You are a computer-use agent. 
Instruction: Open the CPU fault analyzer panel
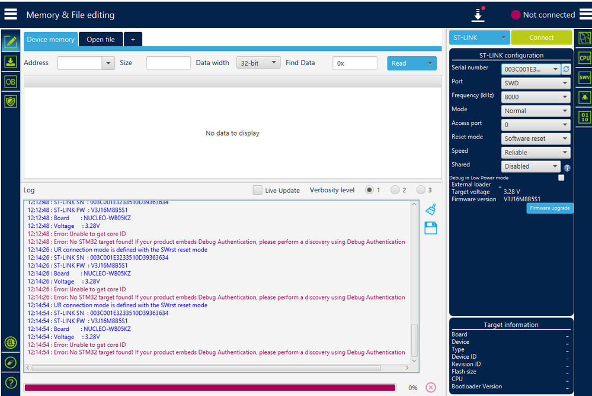pyautogui.click(x=584, y=57)
